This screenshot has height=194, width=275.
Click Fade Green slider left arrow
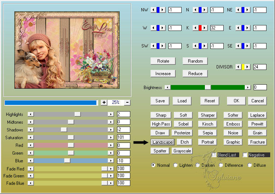(x=31, y=176)
